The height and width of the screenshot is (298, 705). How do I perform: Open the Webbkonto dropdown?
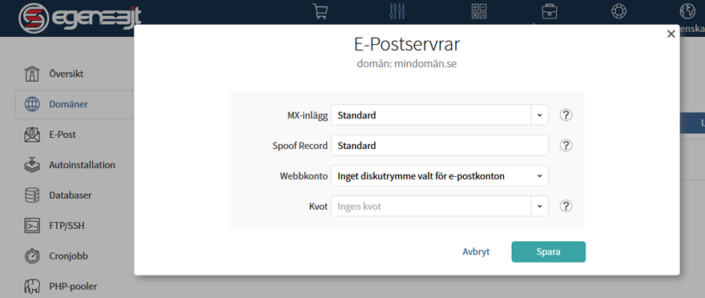pos(440,175)
